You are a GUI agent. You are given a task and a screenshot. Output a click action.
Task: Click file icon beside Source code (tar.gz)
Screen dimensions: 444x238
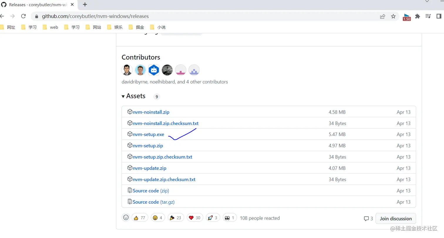130,202
